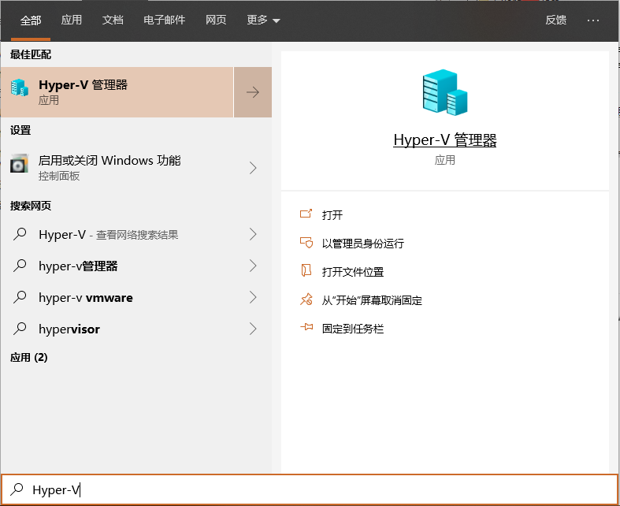Click the search box containing Hyper-V
The width and height of the screenshot is (620, 506).
pyautogui.click(x=310, y=489)
